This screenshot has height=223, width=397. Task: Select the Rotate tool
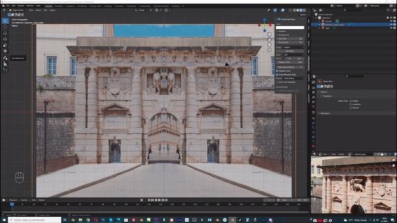5,39
